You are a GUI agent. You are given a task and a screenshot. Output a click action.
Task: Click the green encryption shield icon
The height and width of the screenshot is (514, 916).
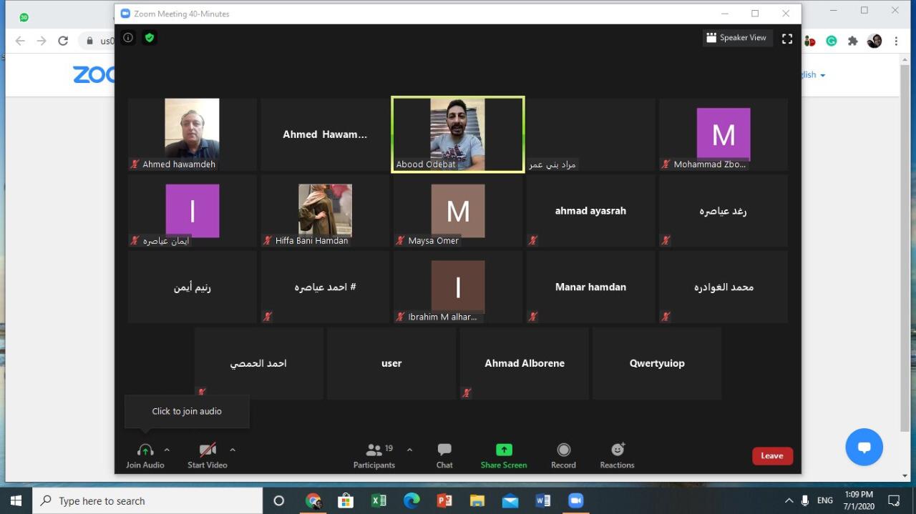149,38
